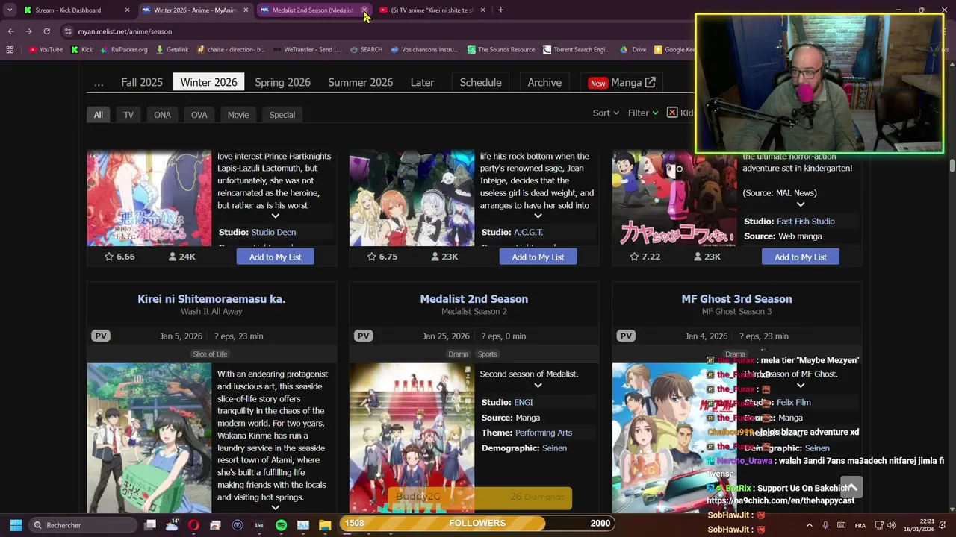Click the star score 7.22 icon

pyautogui.click(x=634, y=257)
